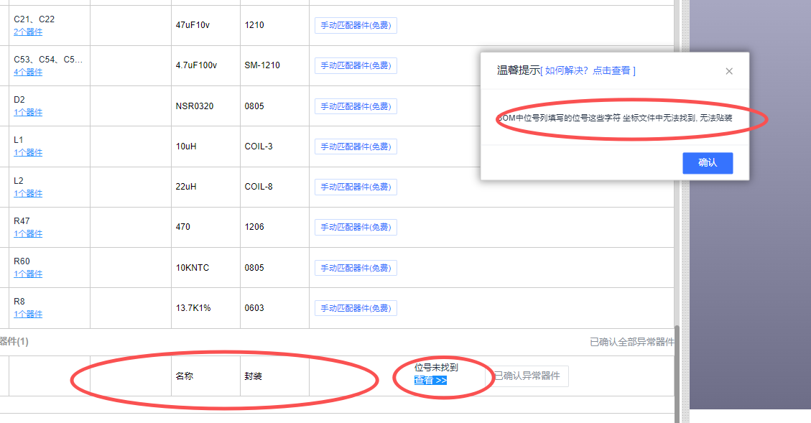Open 1个器件 link under D2
811x423 pixels.
28,112
